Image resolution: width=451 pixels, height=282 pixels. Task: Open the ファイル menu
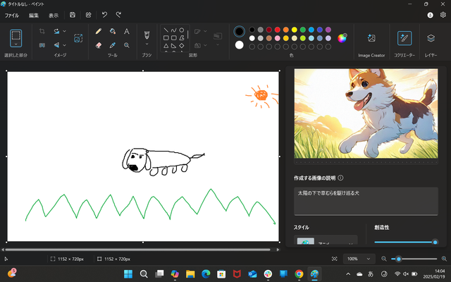(12, 15)
